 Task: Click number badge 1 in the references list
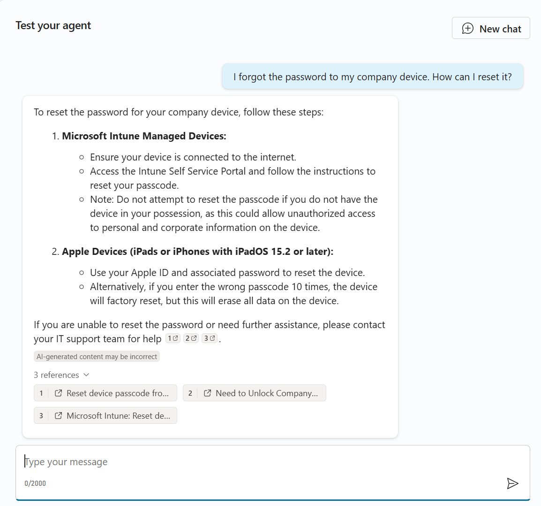[x=41, y=393]
